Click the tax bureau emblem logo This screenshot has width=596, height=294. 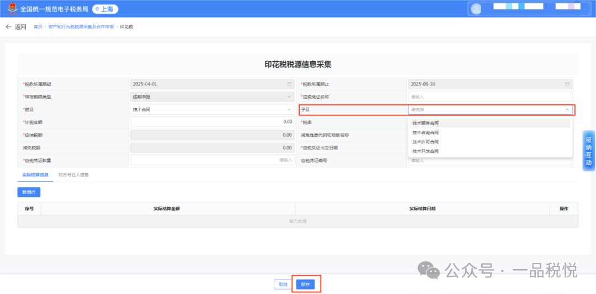point(10,9)
